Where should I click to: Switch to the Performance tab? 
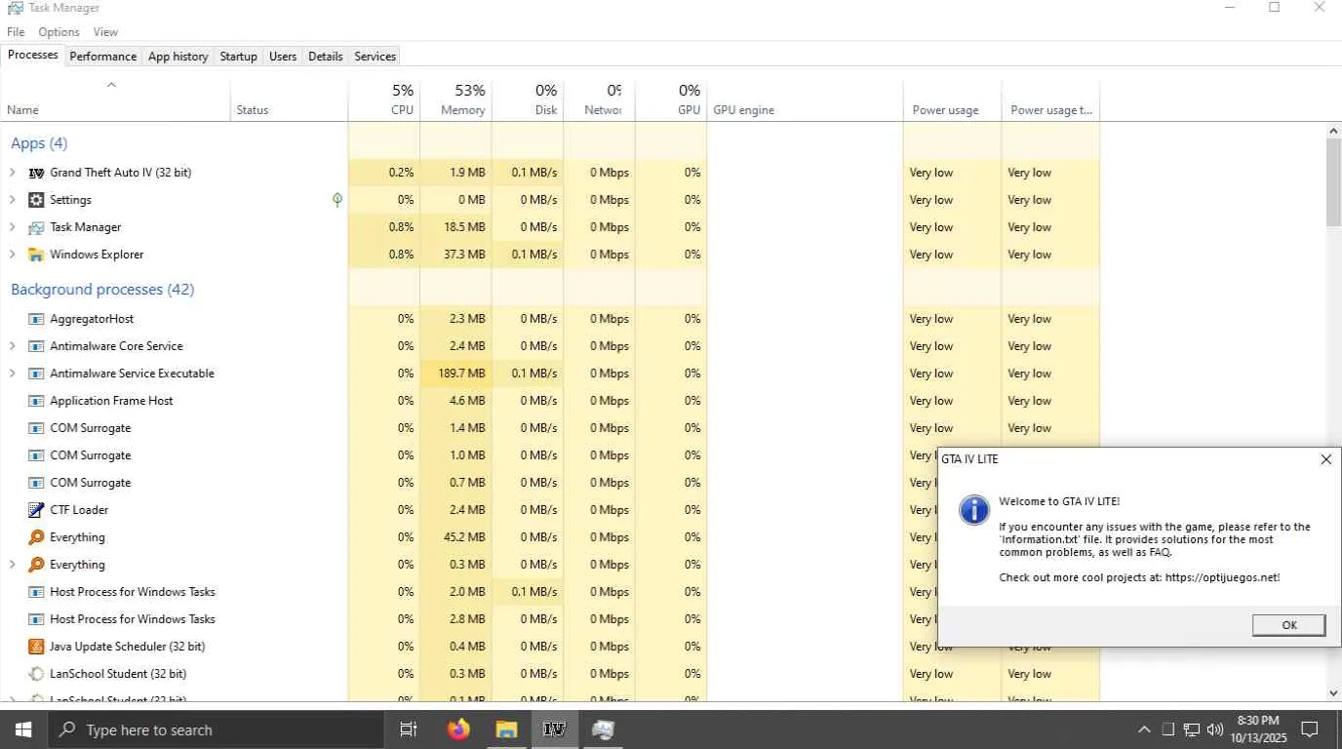click(102, 57)
